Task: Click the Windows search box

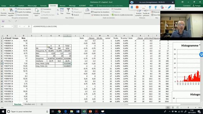Action: [x=28, y=111]
